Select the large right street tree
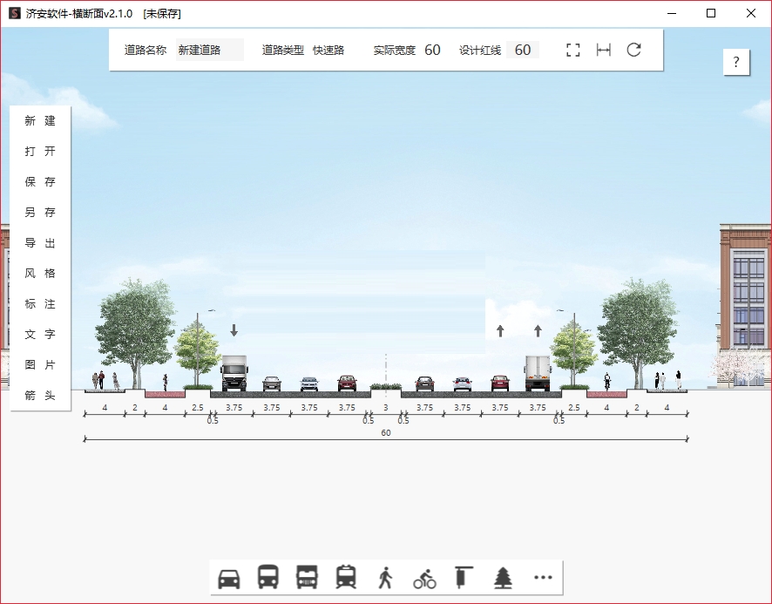 click(638, 334)
